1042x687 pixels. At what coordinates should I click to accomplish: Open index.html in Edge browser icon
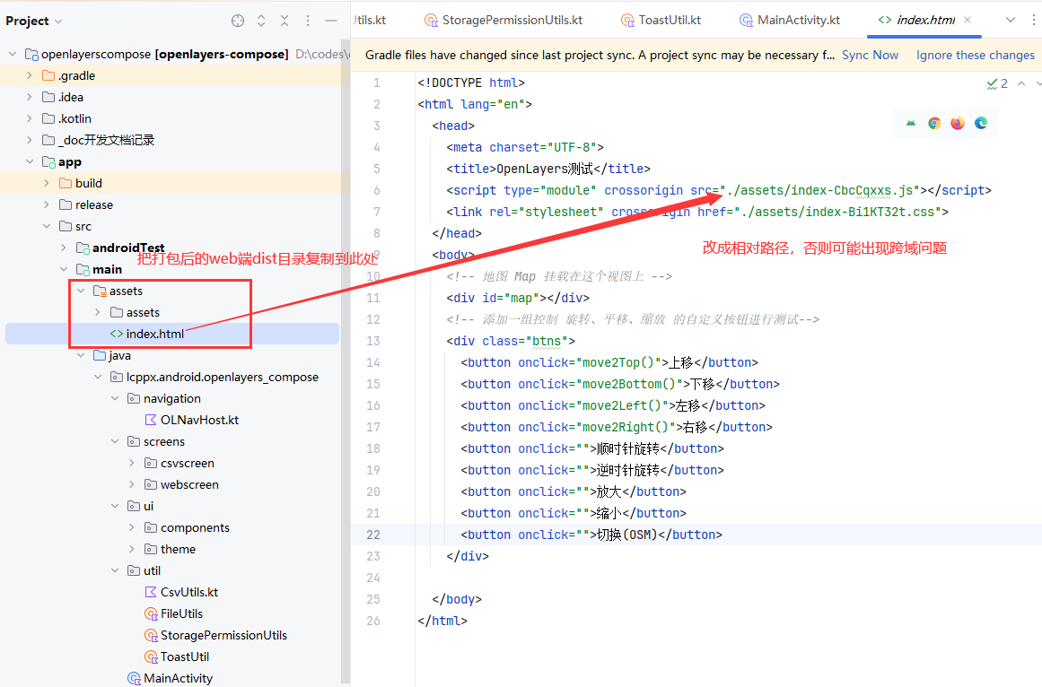[x=981, y=123]
